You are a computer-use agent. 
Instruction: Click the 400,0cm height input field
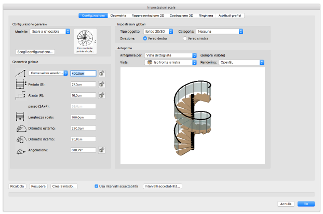pyautogui.click(x=83, y=74)
